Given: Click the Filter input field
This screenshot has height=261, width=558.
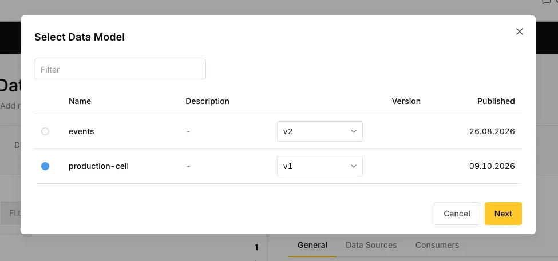Looking at the screenshot, I should click(120, 69).
